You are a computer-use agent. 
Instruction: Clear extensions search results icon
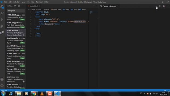click(x=19, y=6)
